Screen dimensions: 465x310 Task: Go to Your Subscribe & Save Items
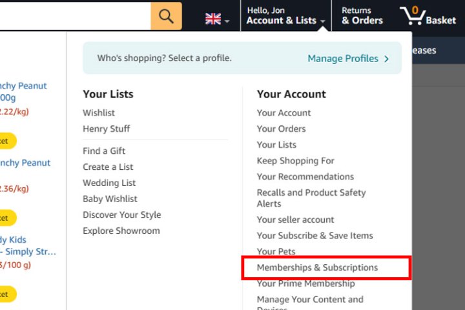[315, 236]
